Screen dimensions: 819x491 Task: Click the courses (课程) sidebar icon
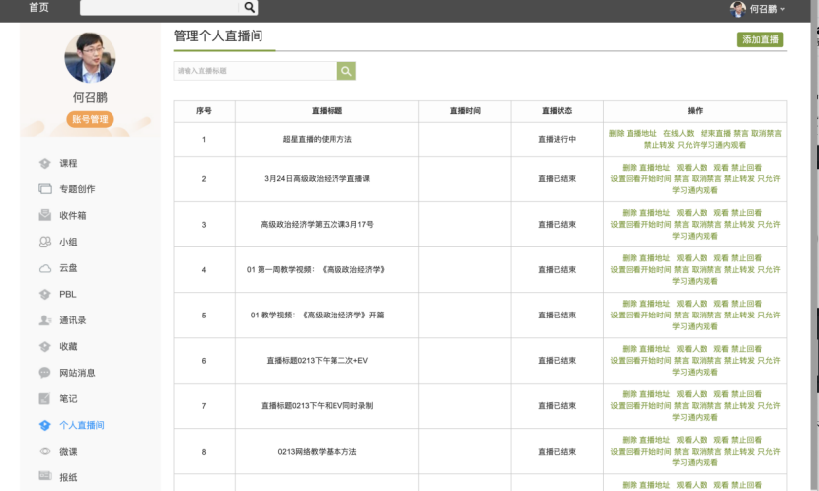coord(44,163)
